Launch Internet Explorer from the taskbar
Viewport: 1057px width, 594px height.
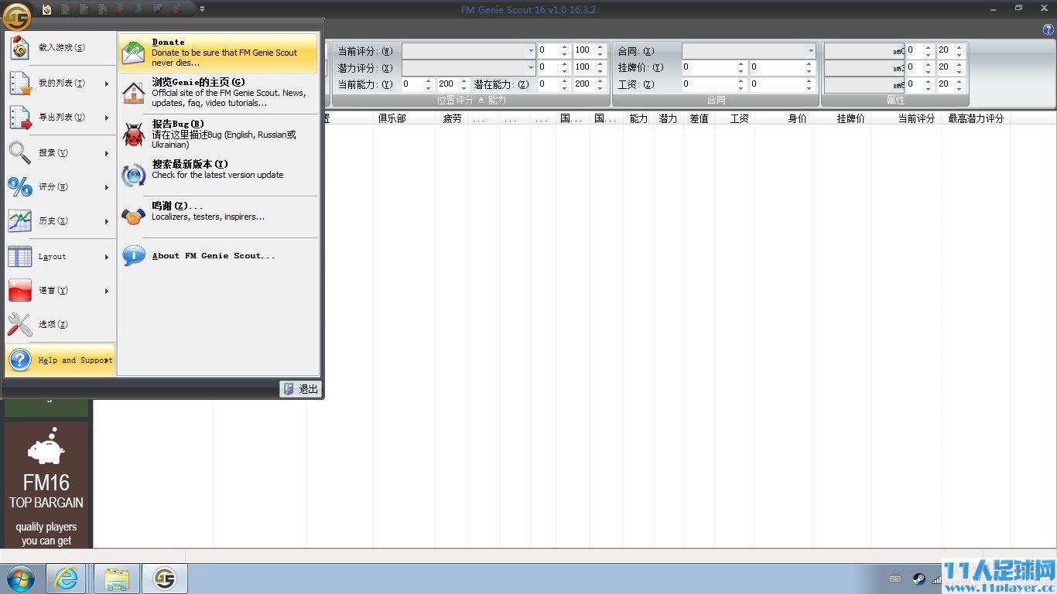point(67,579)
